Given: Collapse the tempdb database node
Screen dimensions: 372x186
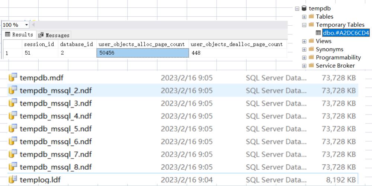Looking at the screenshot, I should [x=297, y=8].
